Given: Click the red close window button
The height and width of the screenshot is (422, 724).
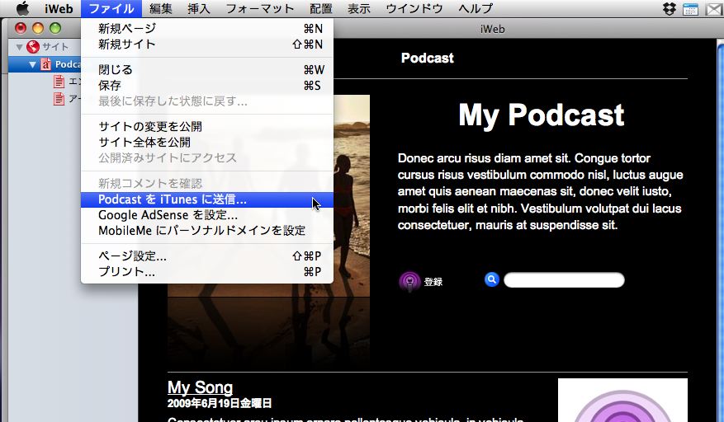Looking at the screenshot, I should coord(21,29).
